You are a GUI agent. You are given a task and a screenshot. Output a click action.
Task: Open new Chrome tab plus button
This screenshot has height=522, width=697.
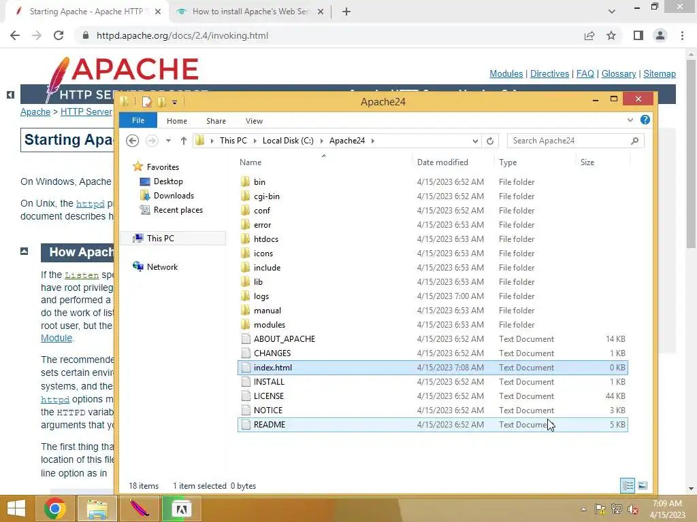346,12
